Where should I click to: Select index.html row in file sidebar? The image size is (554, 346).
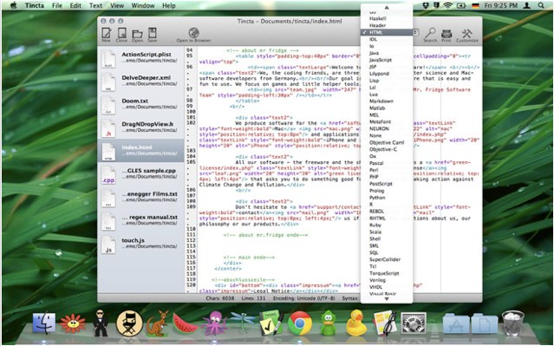coord(140,151)
